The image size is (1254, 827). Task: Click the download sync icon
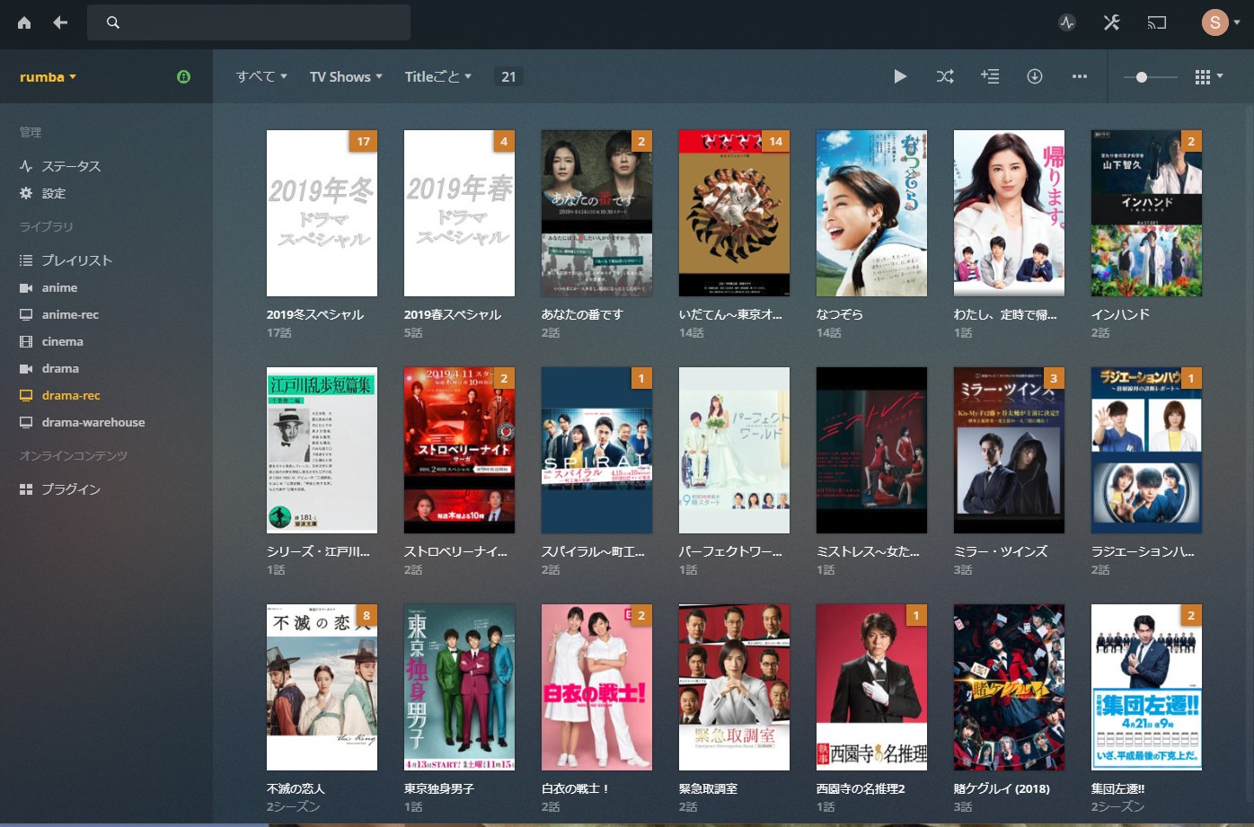tap(1035, 77)
